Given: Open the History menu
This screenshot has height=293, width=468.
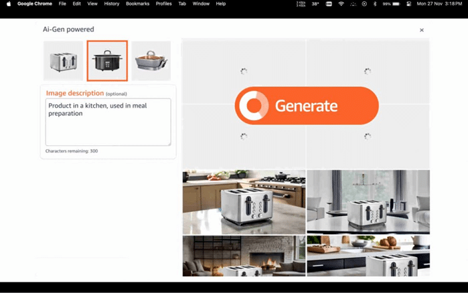Looking at the screenshot, I should pos(112,4).
